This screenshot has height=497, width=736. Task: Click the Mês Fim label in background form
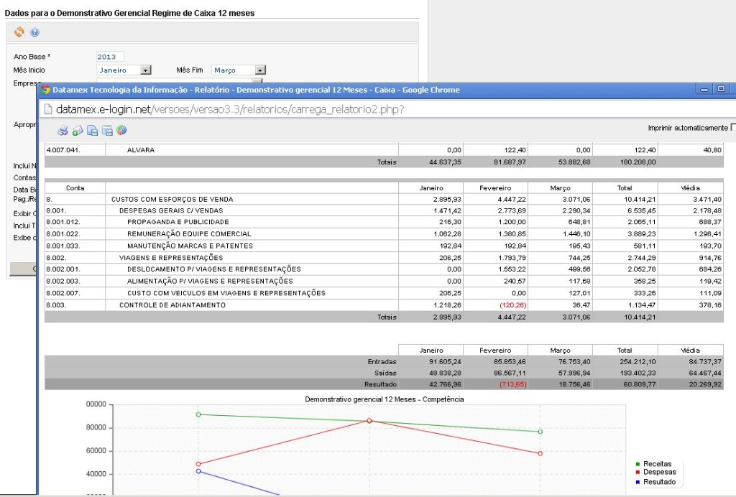[190, 70]
